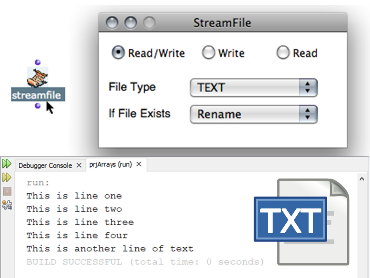Close the prjArrays (run) tab
This screenshot has width=370, height=278.
coord(139,164)
